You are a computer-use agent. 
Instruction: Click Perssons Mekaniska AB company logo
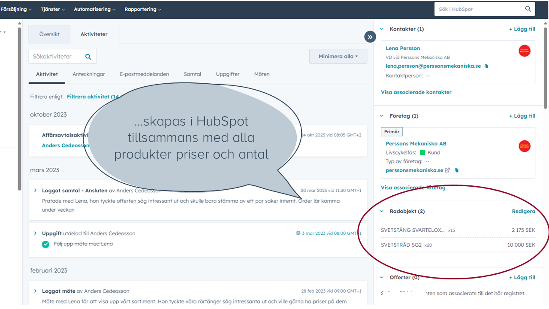(524, 146)
